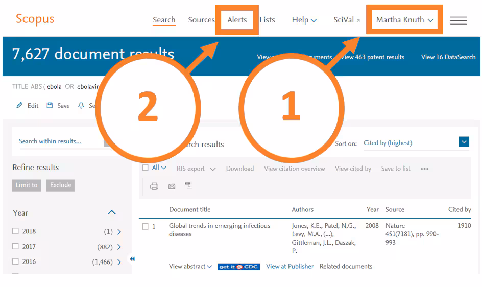Click the PDF export icon

click(x=188, y=185)
